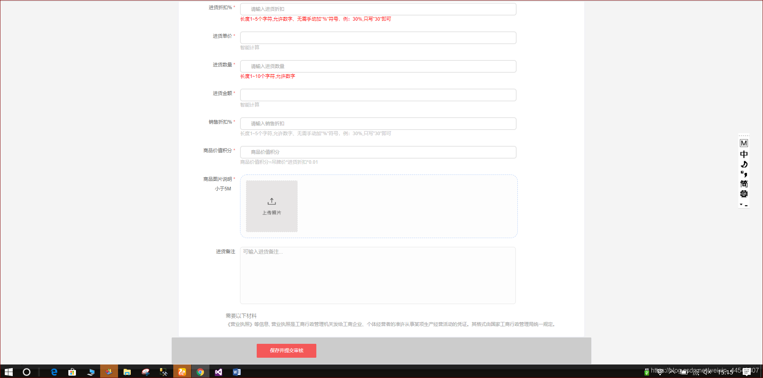
Task: Open Google Chrome from the taskbar
Action: click(200, 372)
